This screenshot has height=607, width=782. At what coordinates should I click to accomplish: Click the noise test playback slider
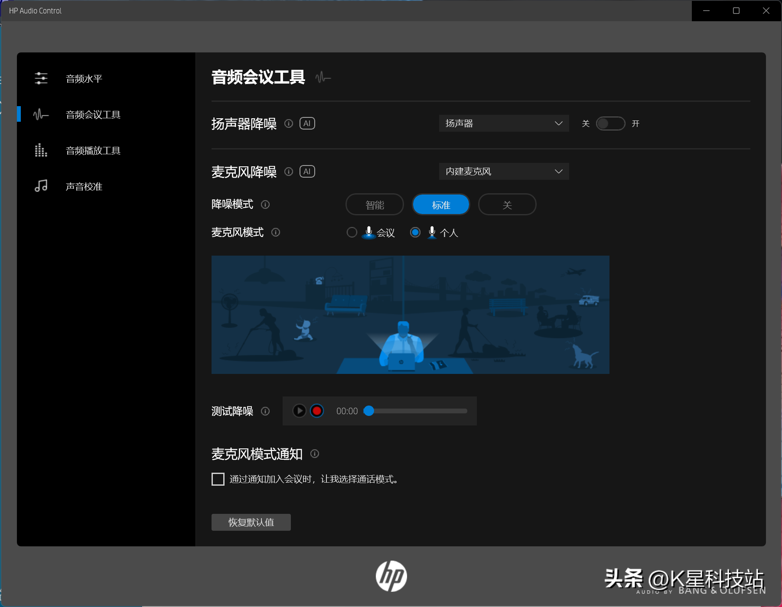click(x=417, y=411)
